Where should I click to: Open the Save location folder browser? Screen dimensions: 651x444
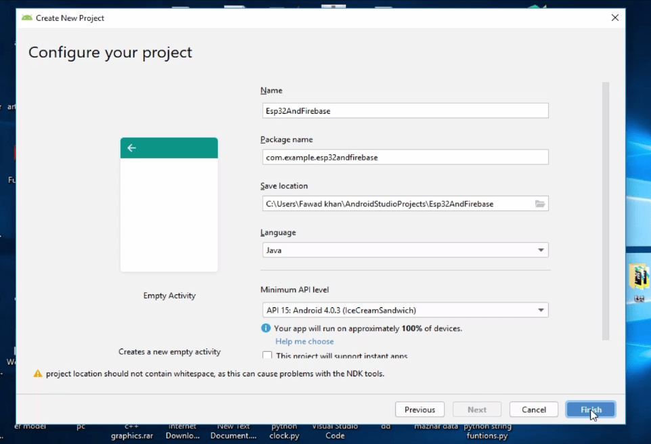pos(541,203)
